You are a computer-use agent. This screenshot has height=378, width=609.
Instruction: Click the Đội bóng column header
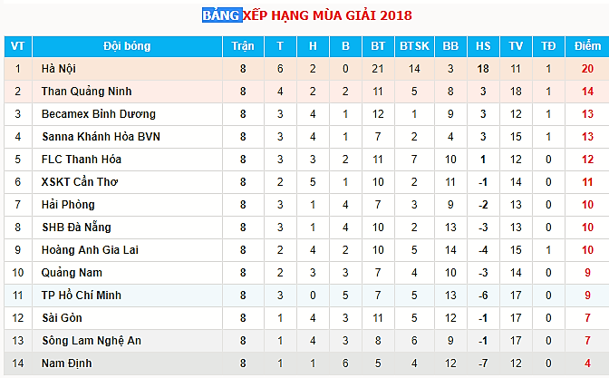pos(127,46)
